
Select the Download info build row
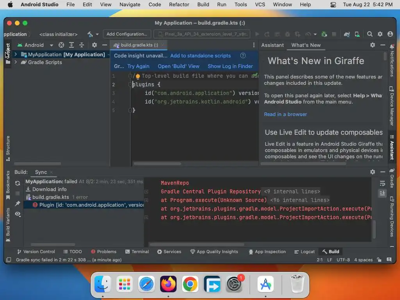tap(84, 189)
